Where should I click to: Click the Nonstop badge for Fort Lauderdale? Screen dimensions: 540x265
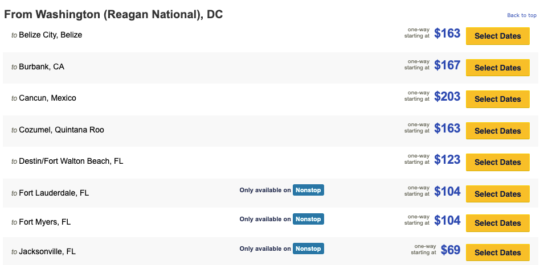tap(308, 190)
